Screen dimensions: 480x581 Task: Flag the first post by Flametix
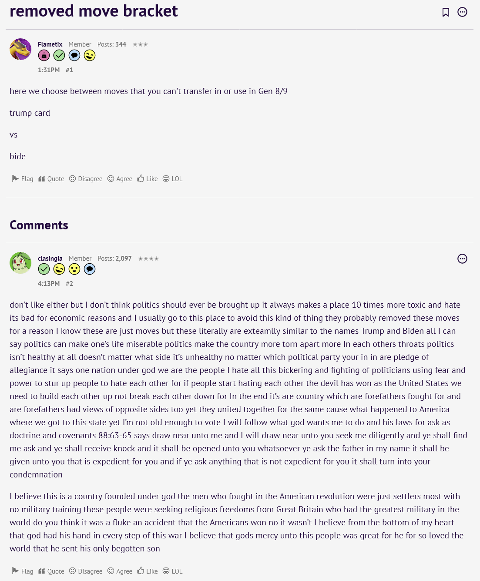pos(23,179)
